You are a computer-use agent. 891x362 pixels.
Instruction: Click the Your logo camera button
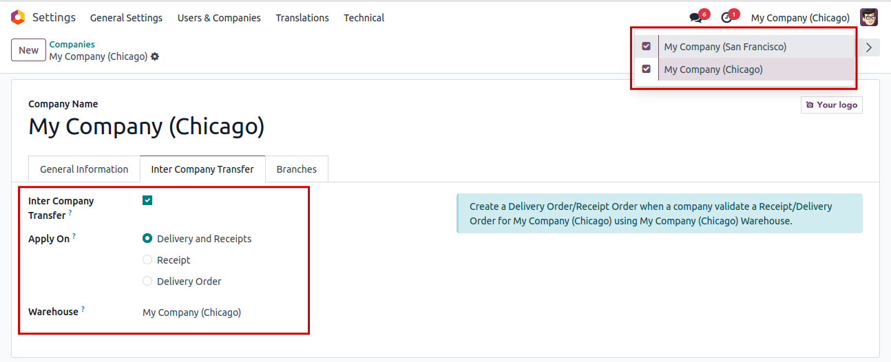[831, 105]
